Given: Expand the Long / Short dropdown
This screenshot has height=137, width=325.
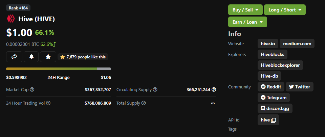Looking at the screenshot, I should pos(285,10).
